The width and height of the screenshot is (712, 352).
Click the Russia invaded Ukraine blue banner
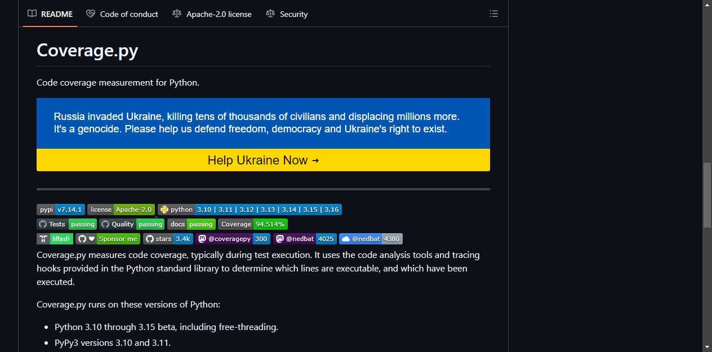point(263,123)
